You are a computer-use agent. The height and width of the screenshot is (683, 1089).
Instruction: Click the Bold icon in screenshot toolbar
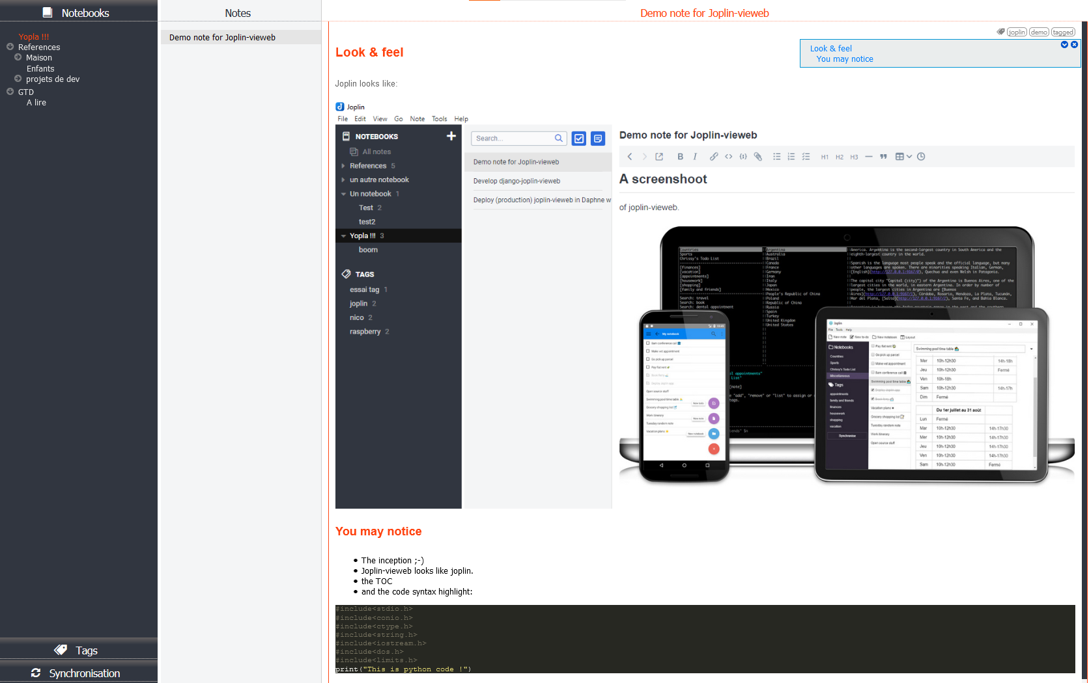click(680, 156)
